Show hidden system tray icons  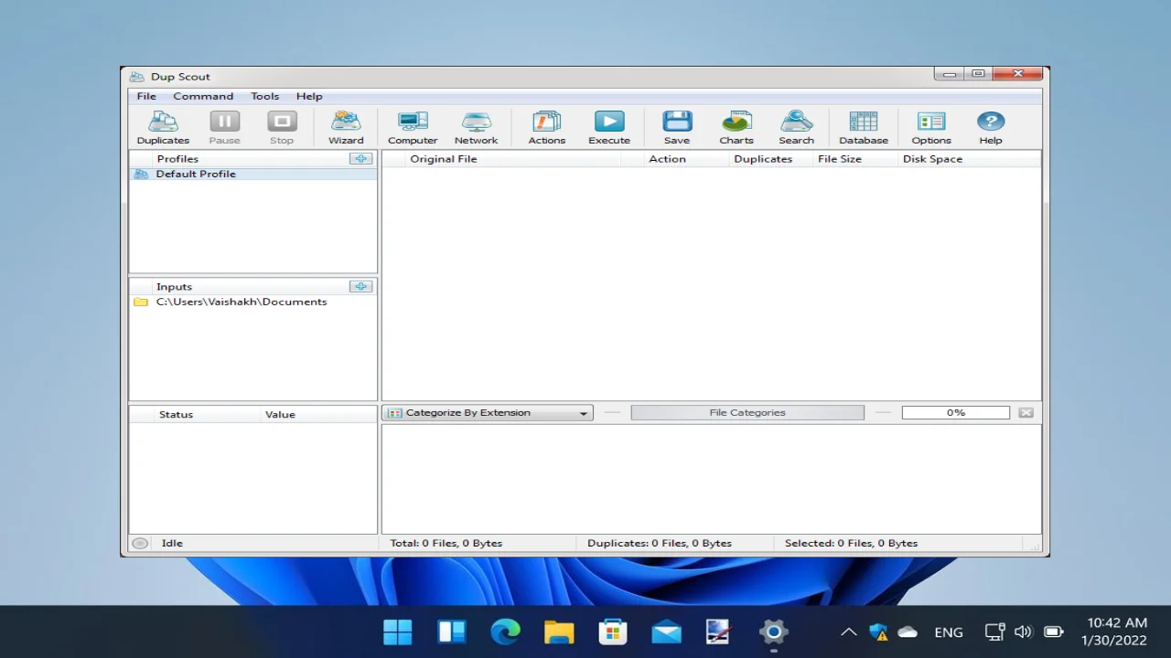point(849,632)
